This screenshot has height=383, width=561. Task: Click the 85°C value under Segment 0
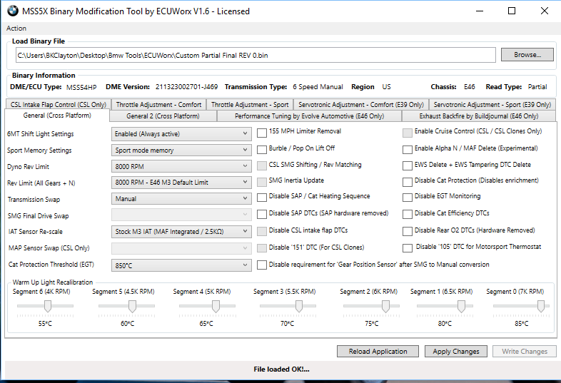point(522,324)
